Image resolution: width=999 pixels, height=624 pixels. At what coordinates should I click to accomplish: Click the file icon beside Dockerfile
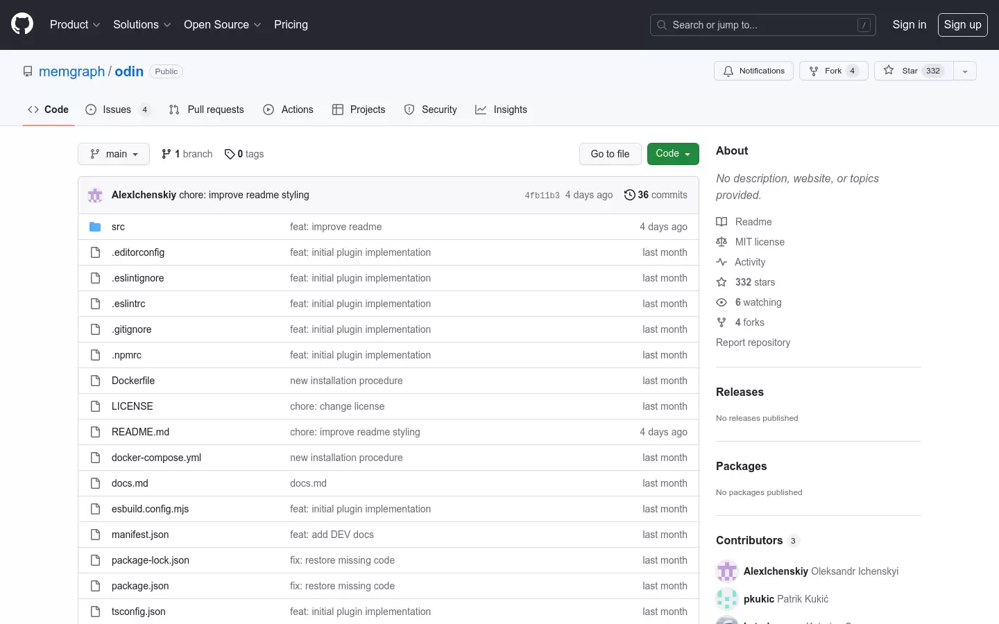click(x=95, y=381)
